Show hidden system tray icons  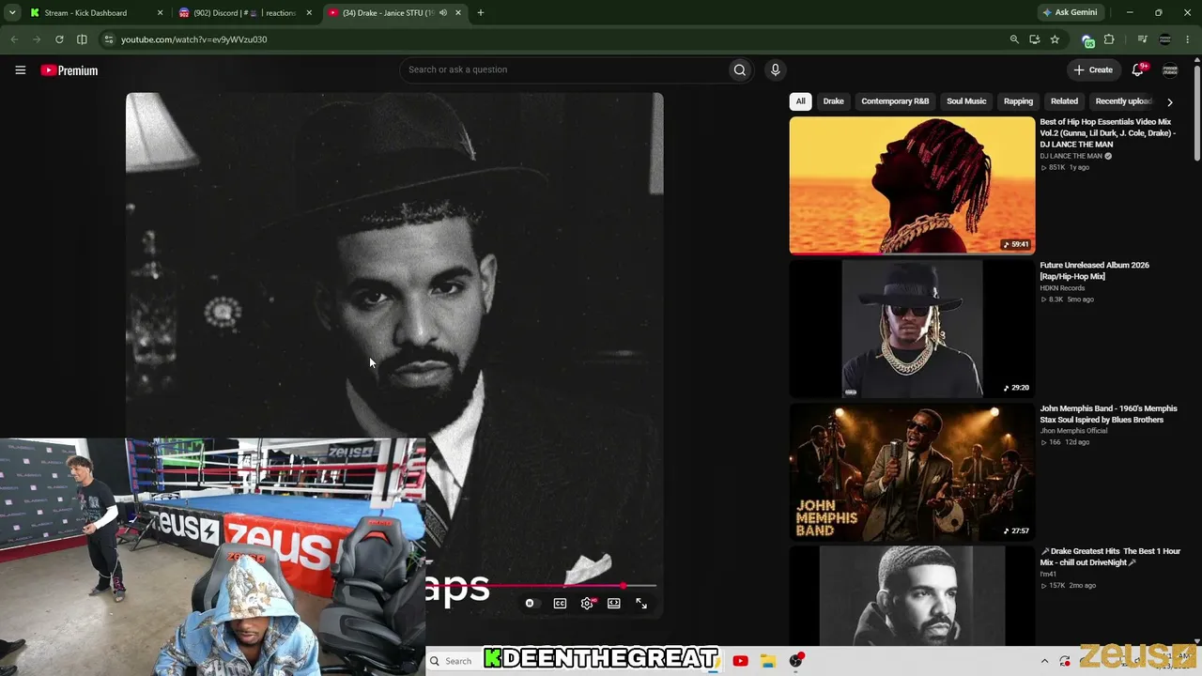point(1044,661)
